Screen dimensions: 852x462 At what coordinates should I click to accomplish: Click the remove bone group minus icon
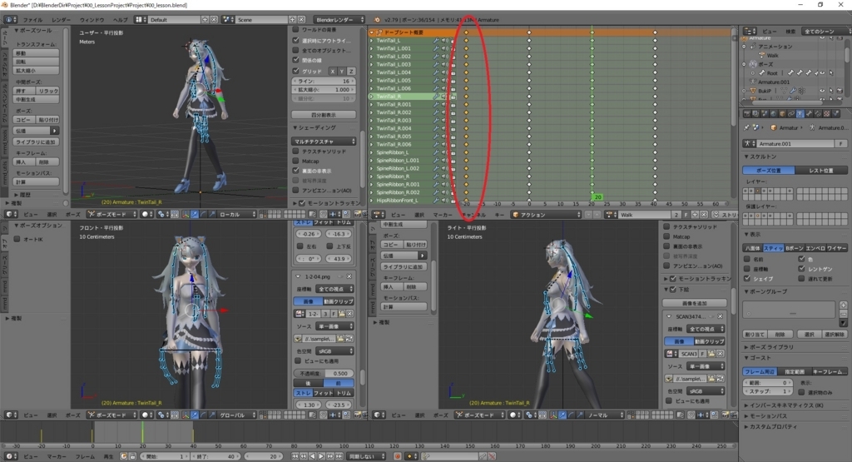[844, 314]
